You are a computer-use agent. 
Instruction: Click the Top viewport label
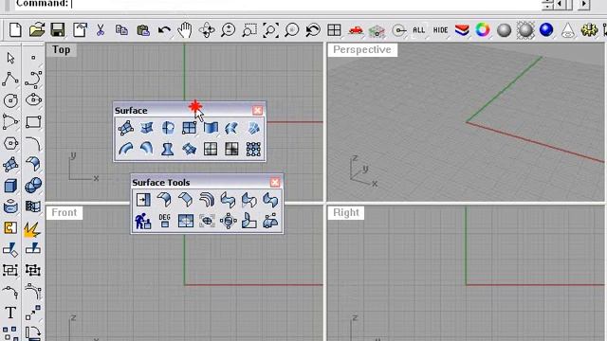pyautogui.click(x=61, y=50)
